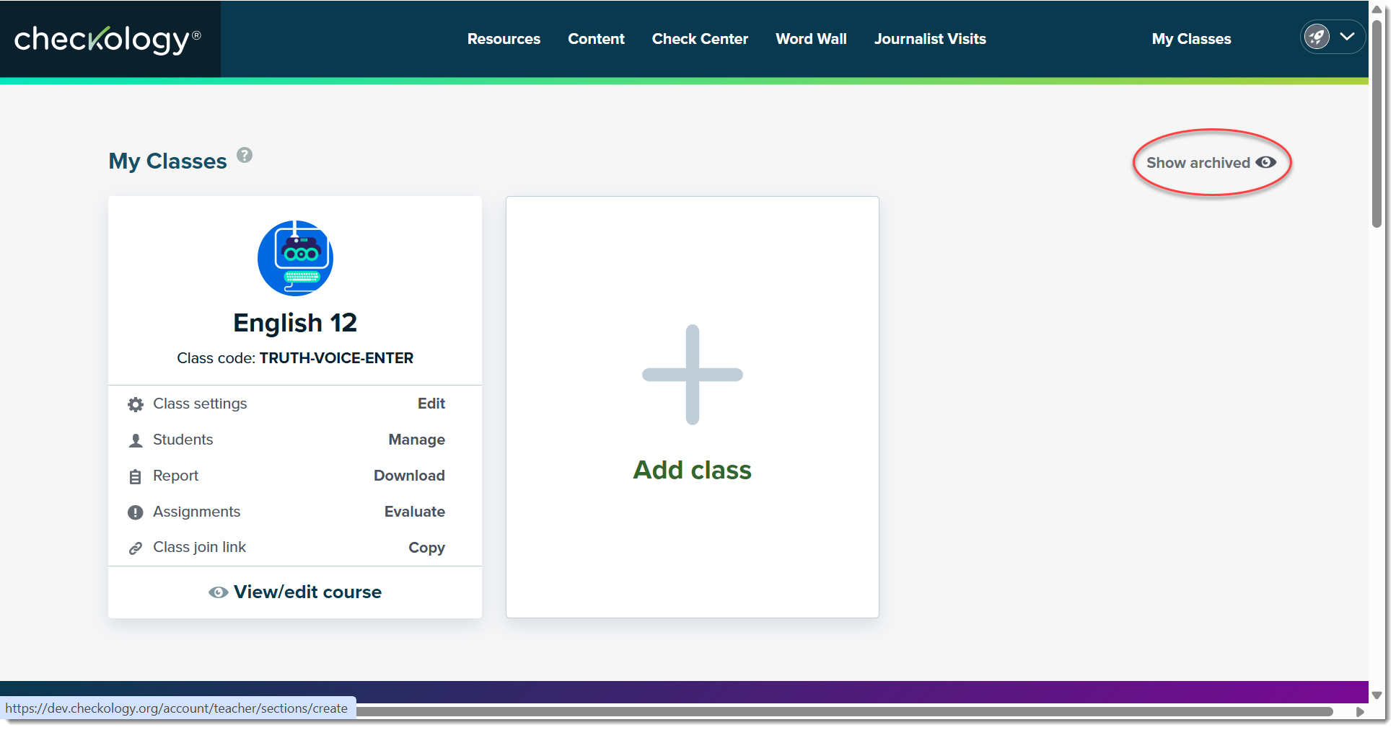The height and width of the screenshot is (730, 1396).
Task: Select the English 12 class title
Action: point(295,323)
